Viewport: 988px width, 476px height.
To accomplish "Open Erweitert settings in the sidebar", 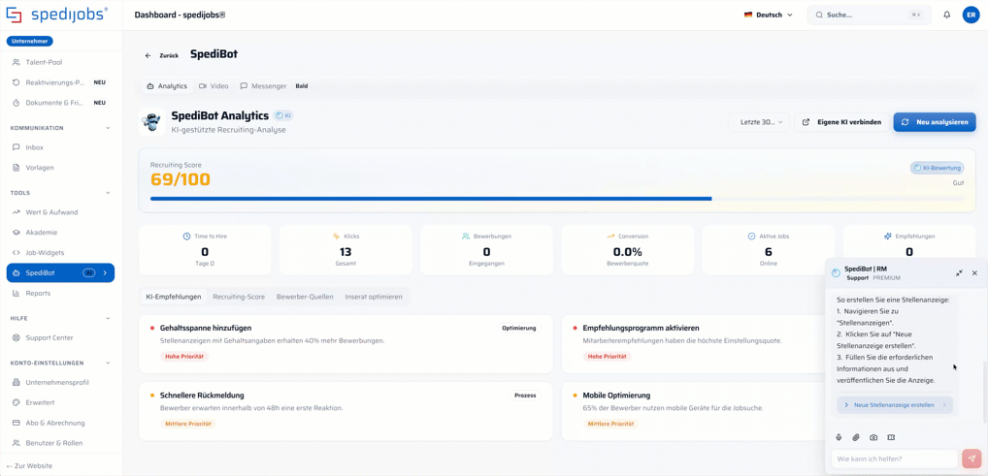I will [60, 402].
